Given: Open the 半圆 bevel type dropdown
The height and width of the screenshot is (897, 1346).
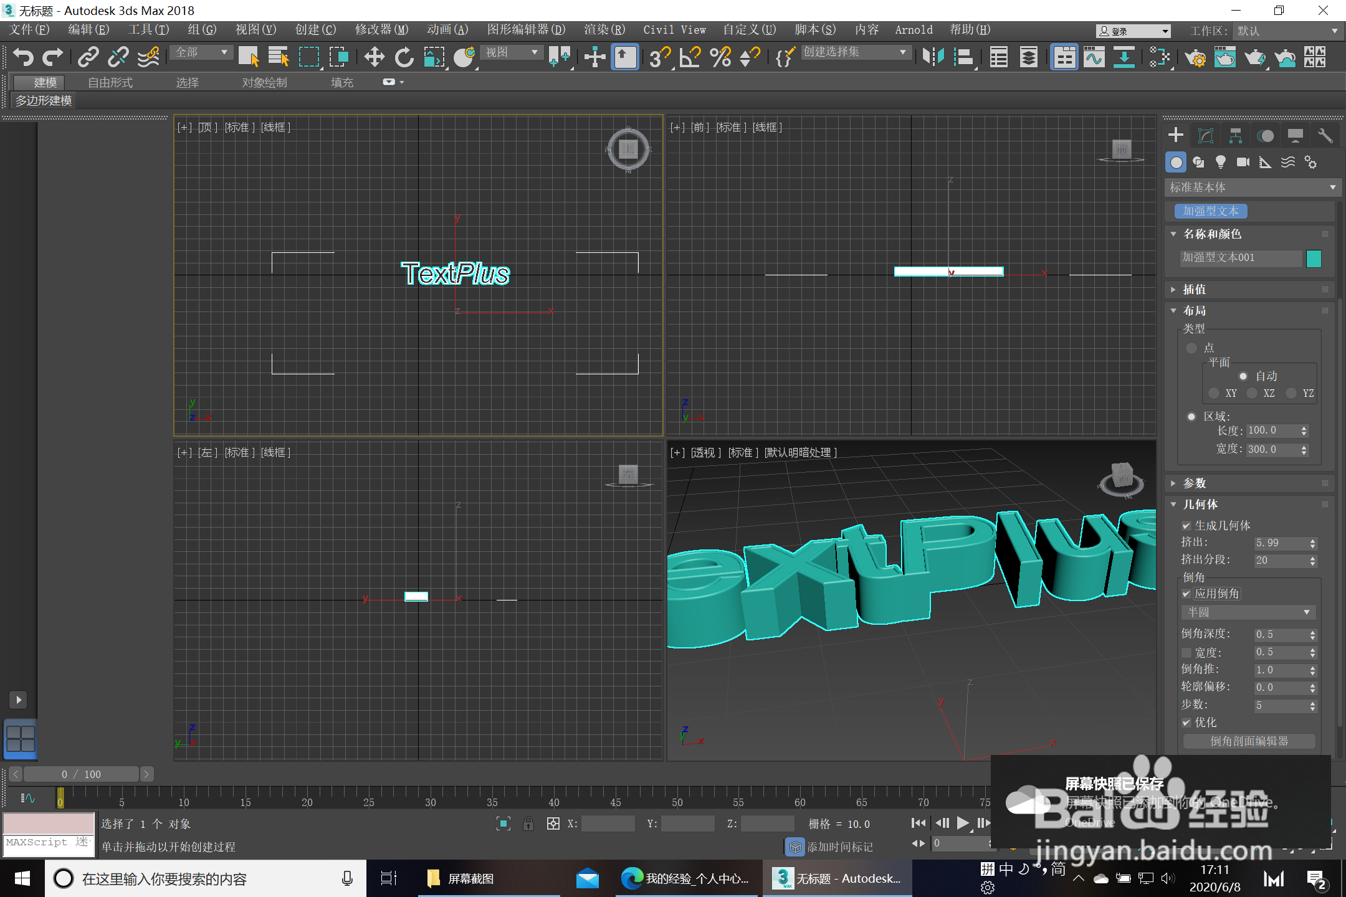Looking at the screenshot, I should tap(1248, 612).
